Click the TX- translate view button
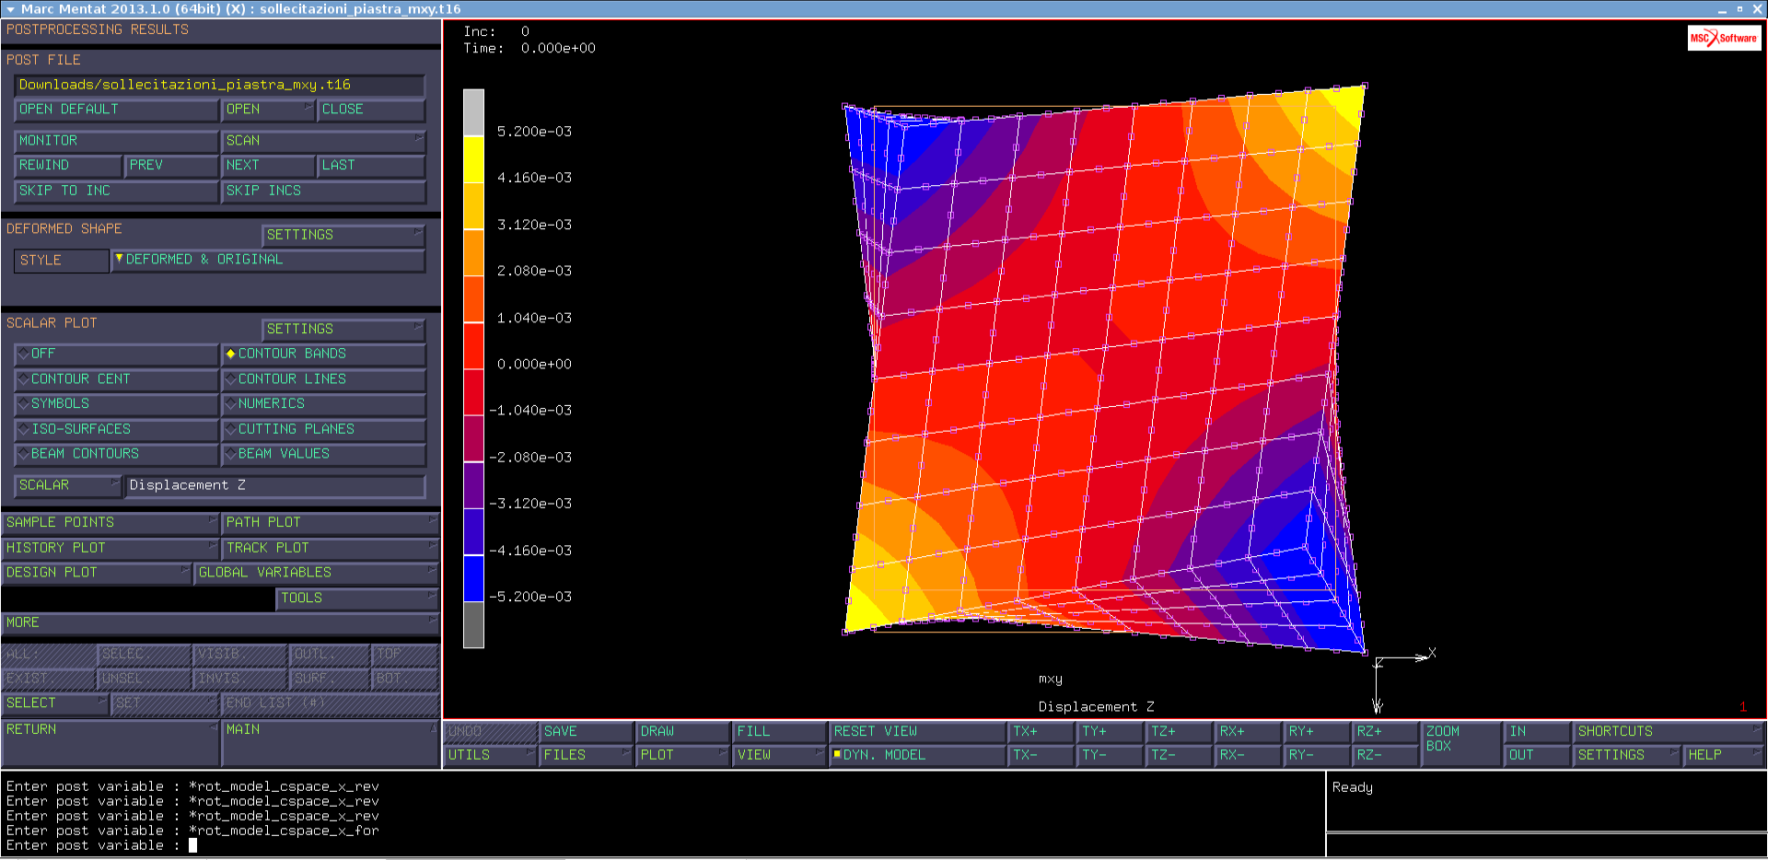Viewport: 1768px width, 860px height. pyautogui.click(x=1041, y=755)
